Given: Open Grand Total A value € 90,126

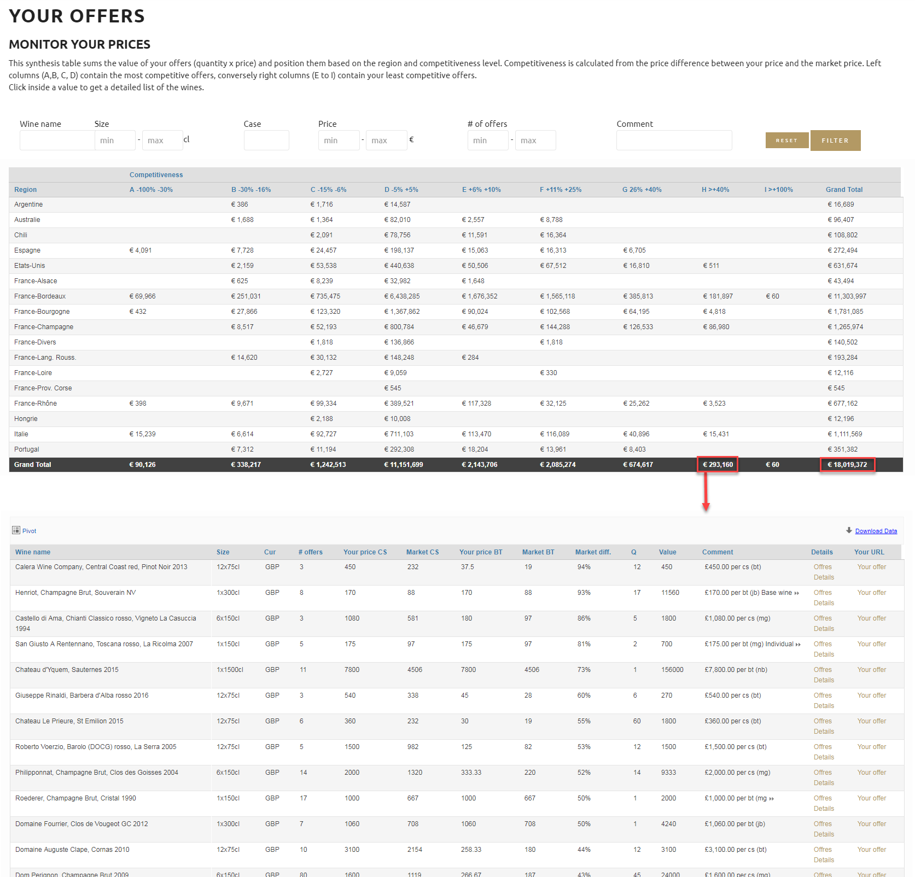Looking at the screenshot, I should pyautogui.click(x=142, y=465).
